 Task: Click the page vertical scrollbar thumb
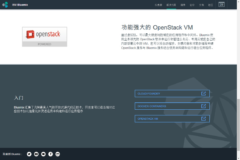pyautogui.click(x=238, y=125)
